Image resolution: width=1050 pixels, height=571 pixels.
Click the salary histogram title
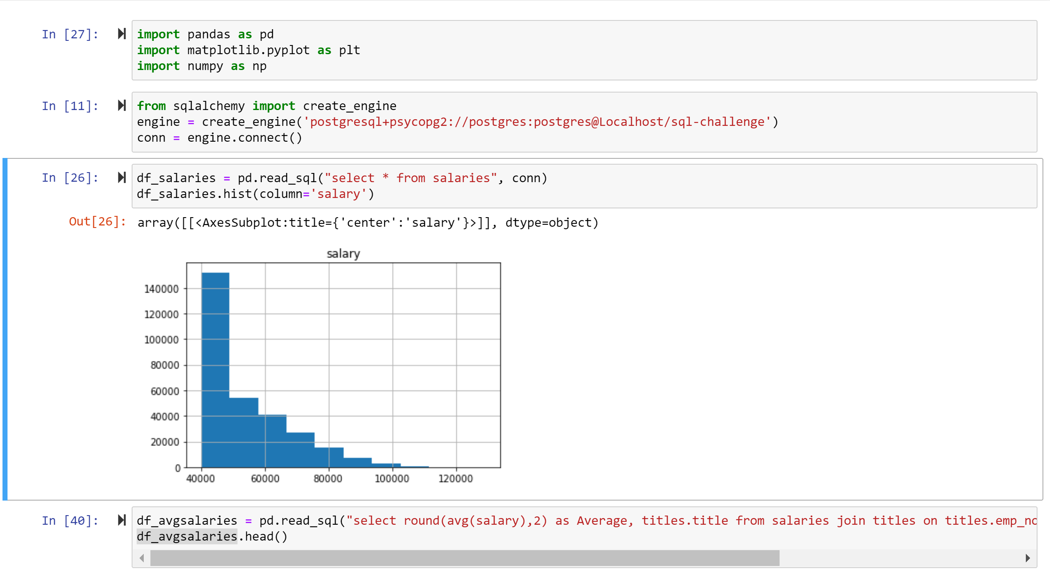343,253
